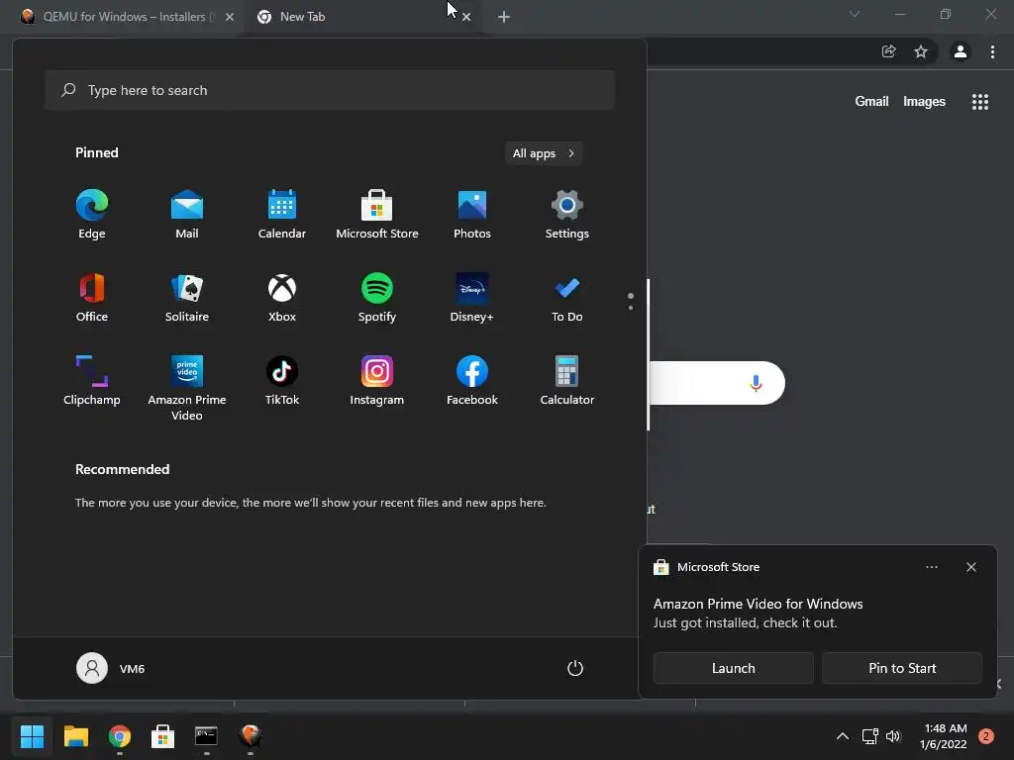This screenshot has height=760, width=1014.
Task: Open the Chrome profile menu
Action: point(961,51)
